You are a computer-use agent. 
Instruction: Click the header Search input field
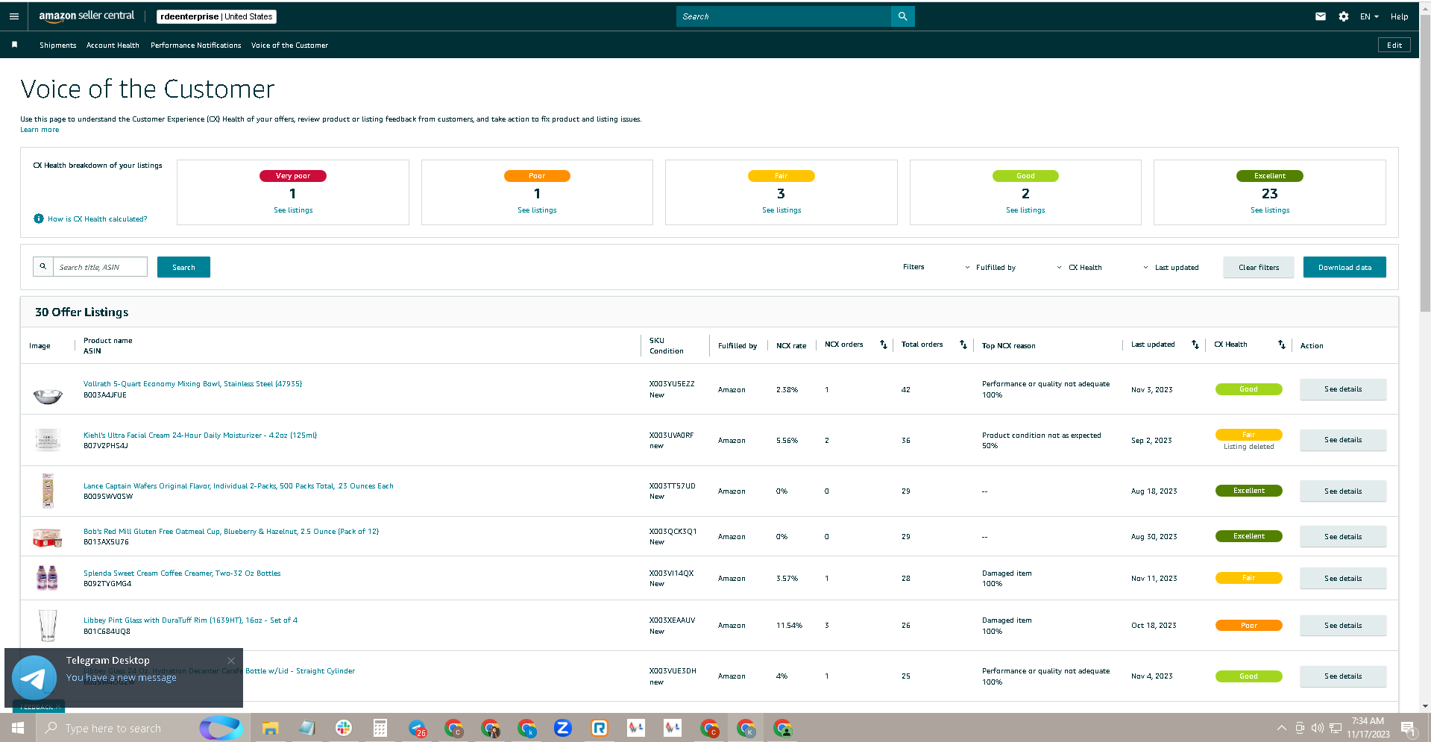[784, 16]
